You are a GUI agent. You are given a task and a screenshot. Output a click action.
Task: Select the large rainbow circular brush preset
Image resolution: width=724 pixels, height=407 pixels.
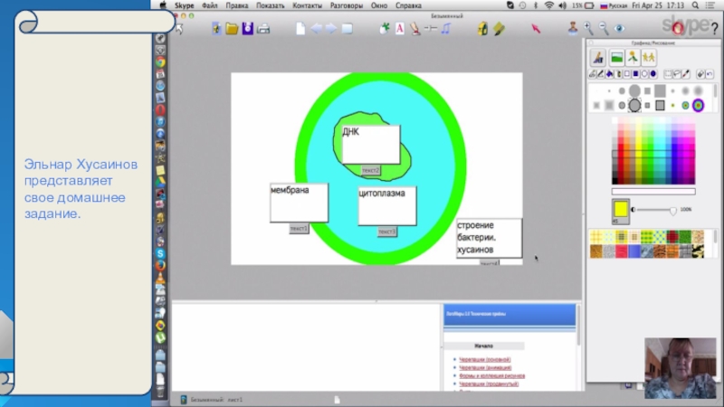[x=698, y=106]
